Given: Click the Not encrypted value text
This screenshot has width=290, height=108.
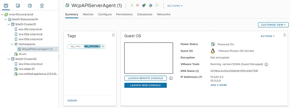Looking at the screenshot, I should (x=220, y=58).
